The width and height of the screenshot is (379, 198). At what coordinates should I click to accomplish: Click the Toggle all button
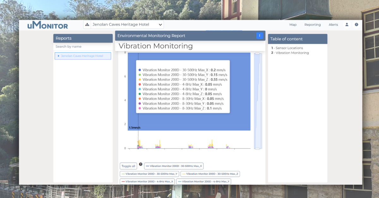pos(128,166)
